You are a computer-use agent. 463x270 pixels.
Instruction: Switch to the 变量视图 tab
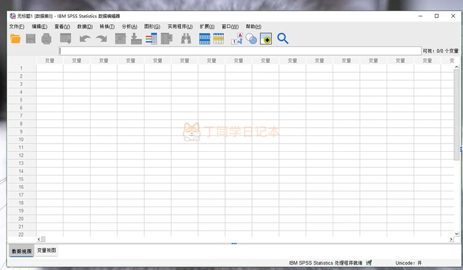[x=47, y=251]
